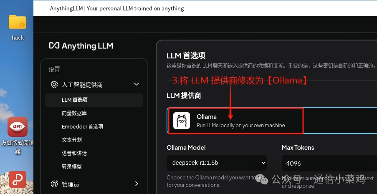The width and height of the screenshot is (377, 194).
Task: Collapse the 人工智能提供商 section chevron
Action: (x=137, y=84)
